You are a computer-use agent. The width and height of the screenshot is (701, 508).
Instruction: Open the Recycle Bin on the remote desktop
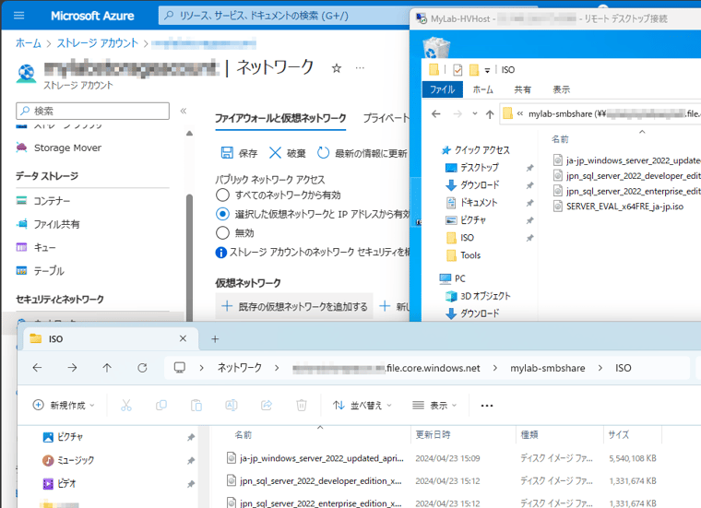[436, 48]
